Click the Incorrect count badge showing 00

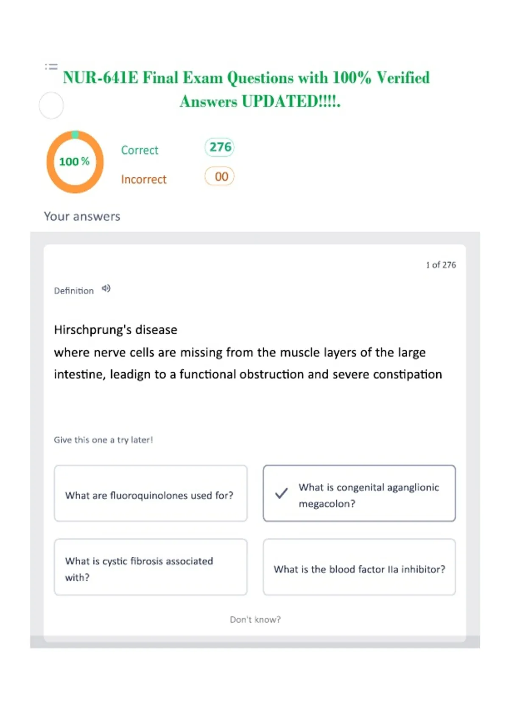[220, 176]
